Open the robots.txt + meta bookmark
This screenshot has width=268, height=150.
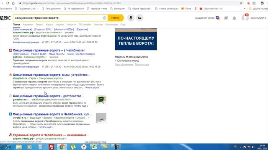coord(97,8)
